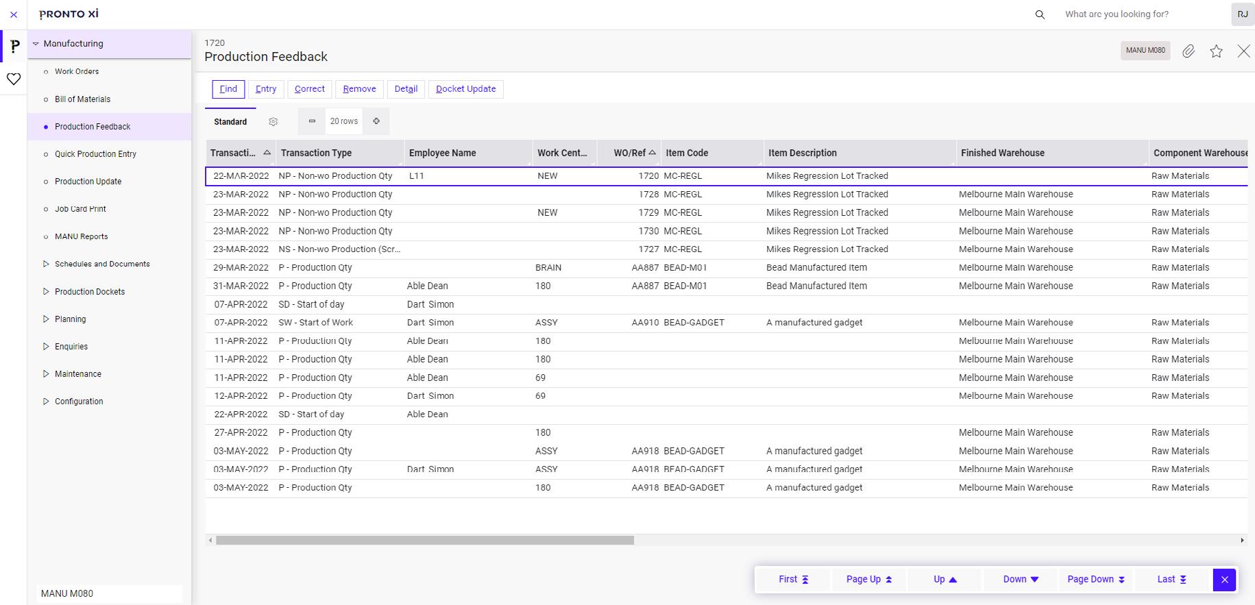Move Up one row

[x=945, y=580]
